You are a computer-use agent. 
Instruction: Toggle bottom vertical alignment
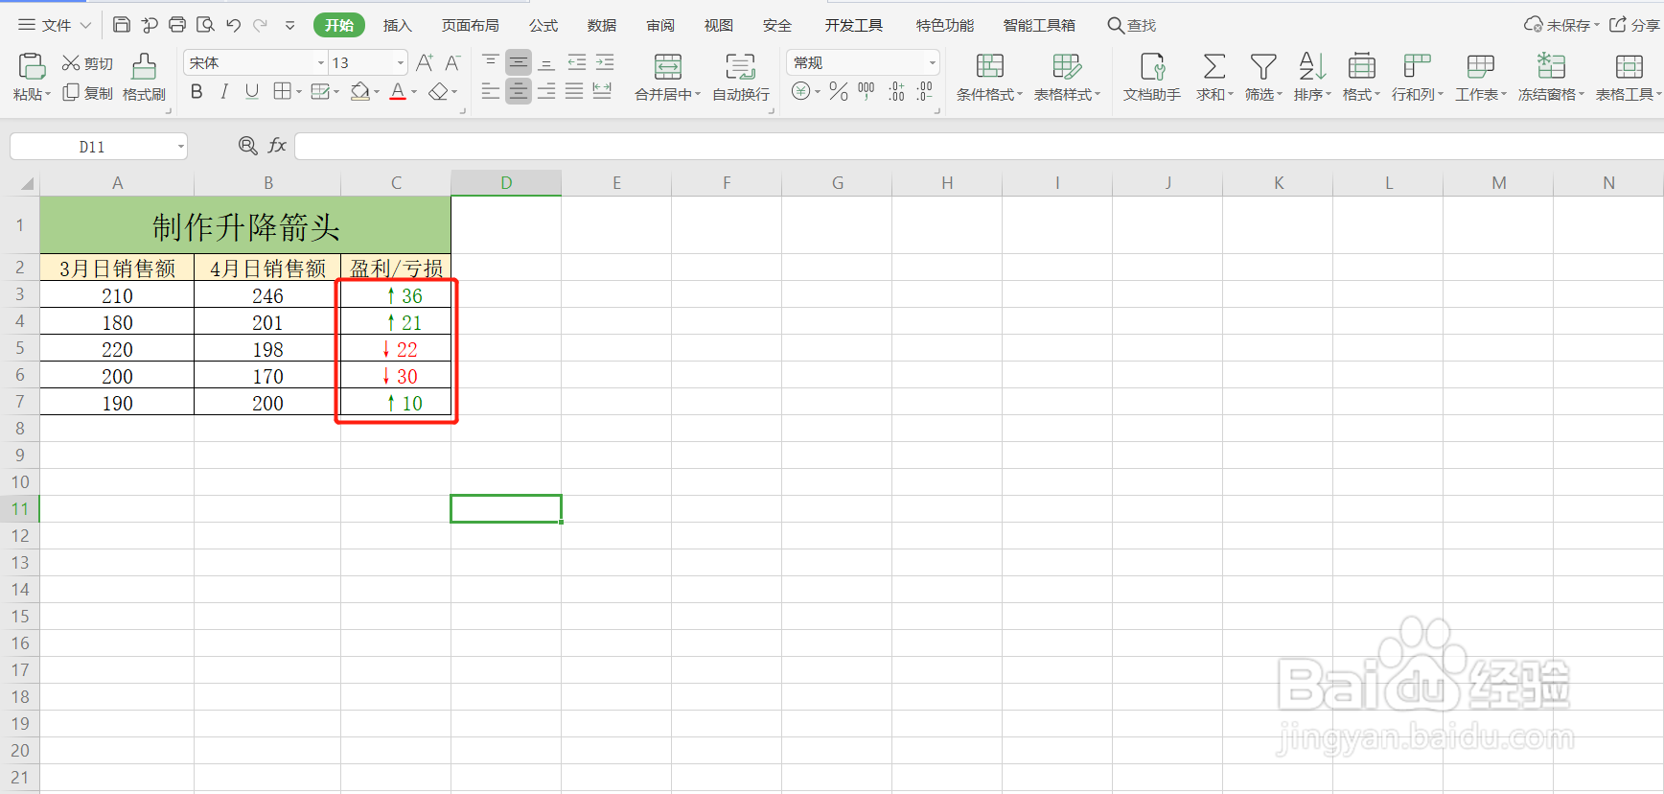click(546, 62)
